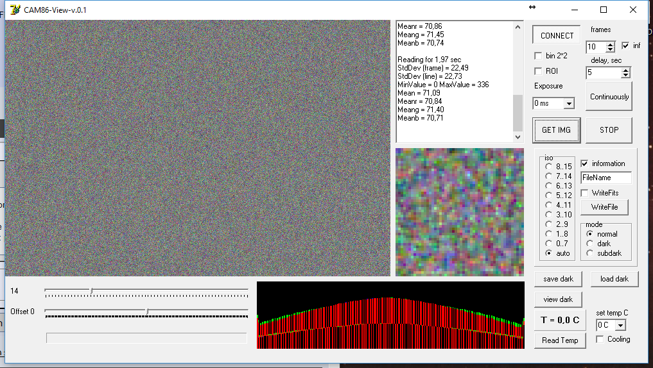The image size is (653, 368).
Task: Click the save dark button
Action: click(x=558, y=279)
